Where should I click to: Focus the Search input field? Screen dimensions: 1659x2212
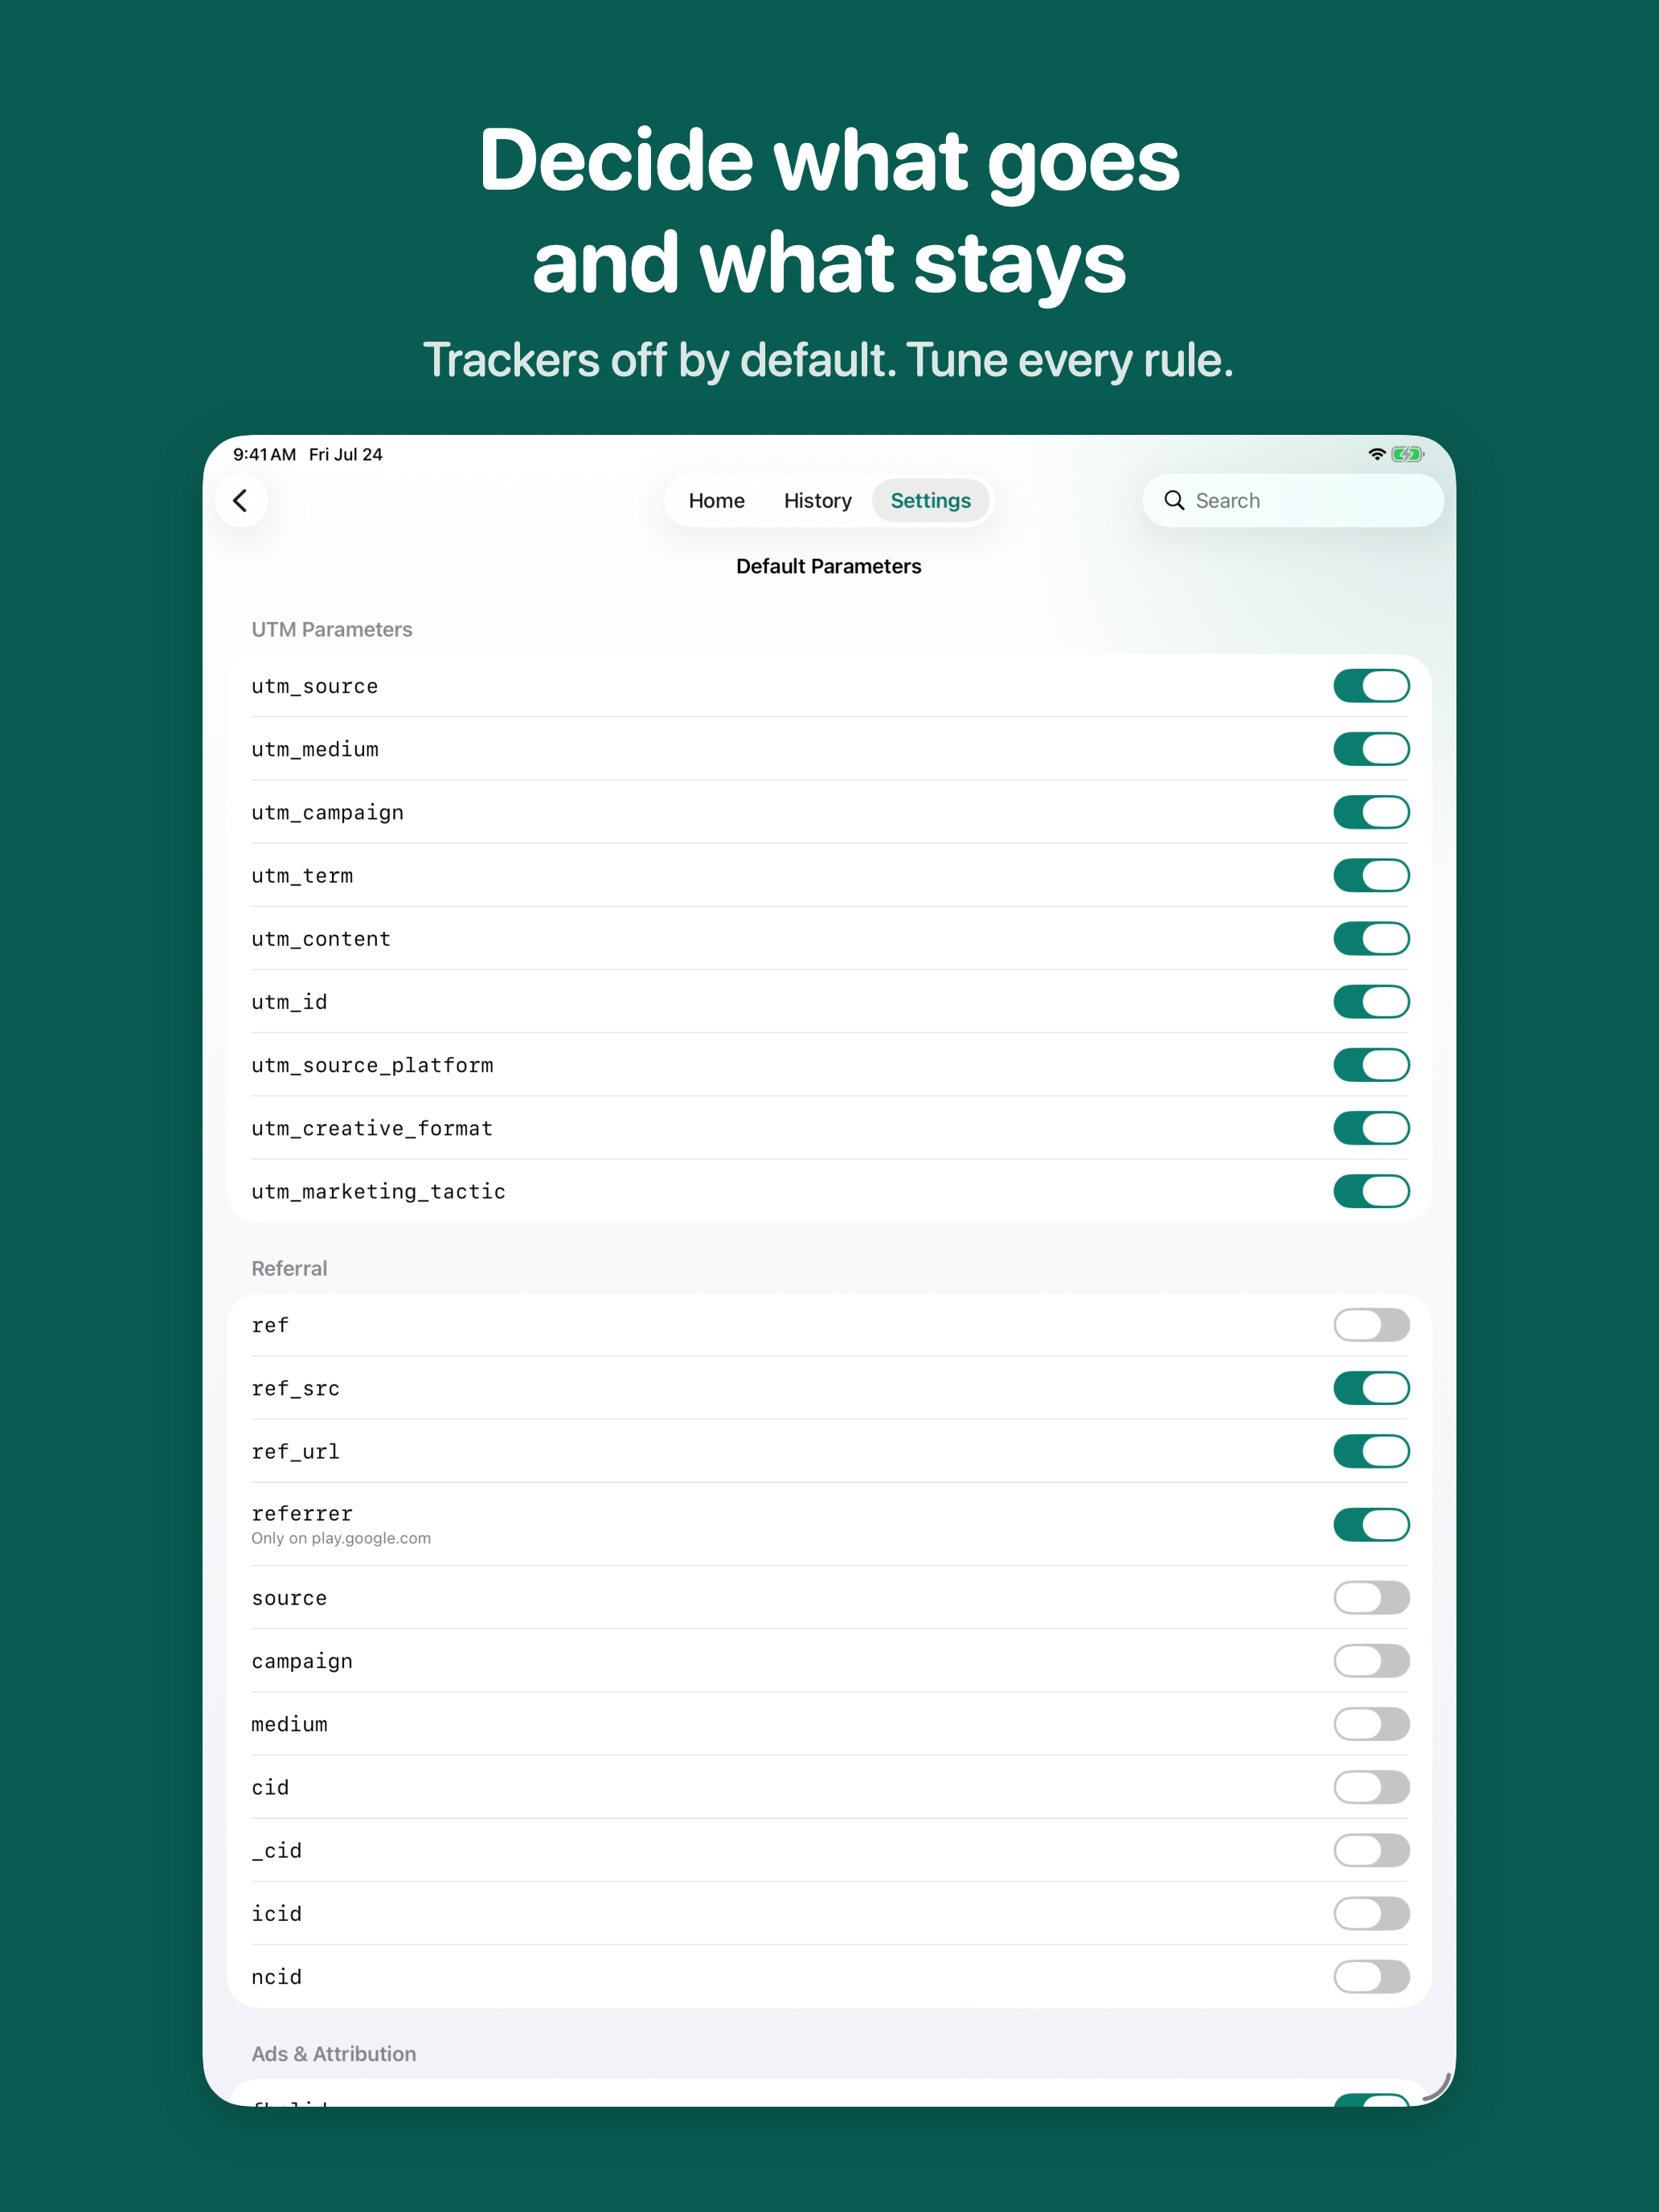click(1292, 500)
